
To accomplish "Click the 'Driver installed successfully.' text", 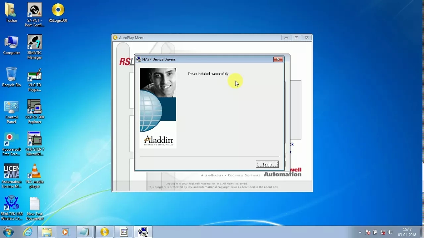I will (208, 74).
